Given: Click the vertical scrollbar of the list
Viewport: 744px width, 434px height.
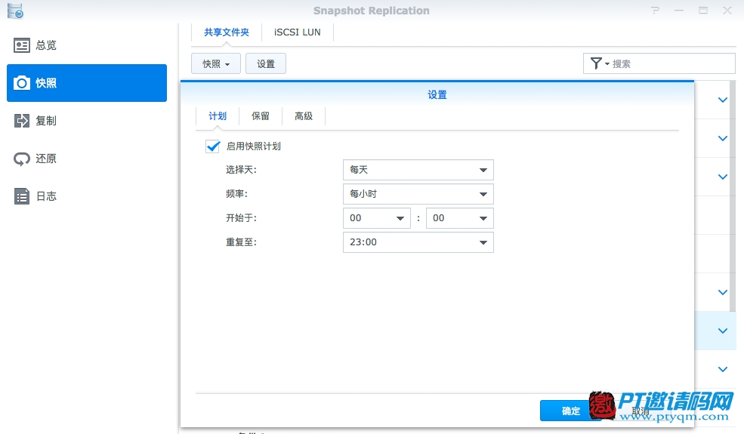Looking at the screenshot, I should [733, 195].
